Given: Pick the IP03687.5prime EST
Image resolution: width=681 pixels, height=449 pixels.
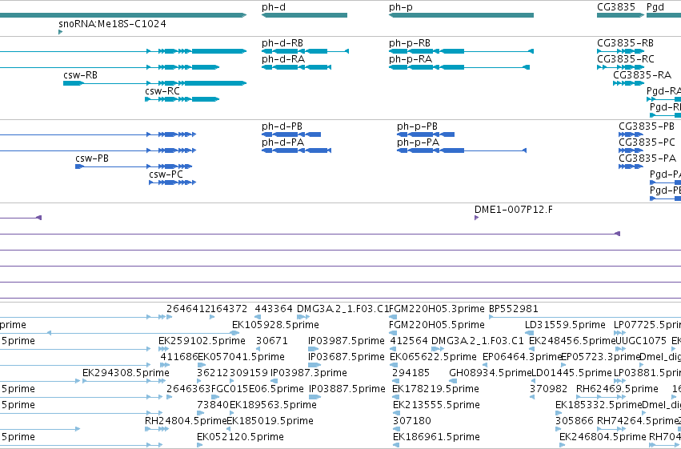Looking at the screenshot, I should coord(347,357).
